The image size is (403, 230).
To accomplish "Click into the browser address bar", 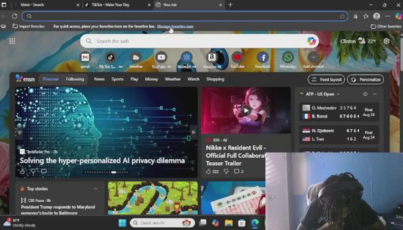I will click(185, 16).
